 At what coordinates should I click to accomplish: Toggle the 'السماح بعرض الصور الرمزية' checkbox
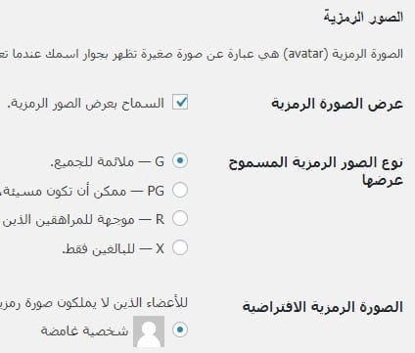[x=180, y=102]
